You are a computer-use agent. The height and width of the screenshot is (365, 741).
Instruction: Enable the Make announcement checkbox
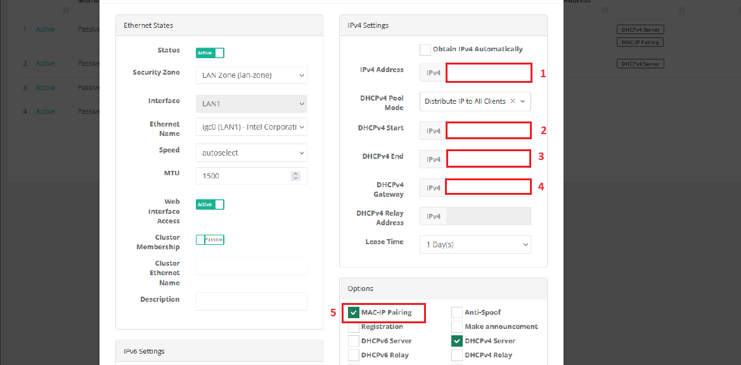457,326
